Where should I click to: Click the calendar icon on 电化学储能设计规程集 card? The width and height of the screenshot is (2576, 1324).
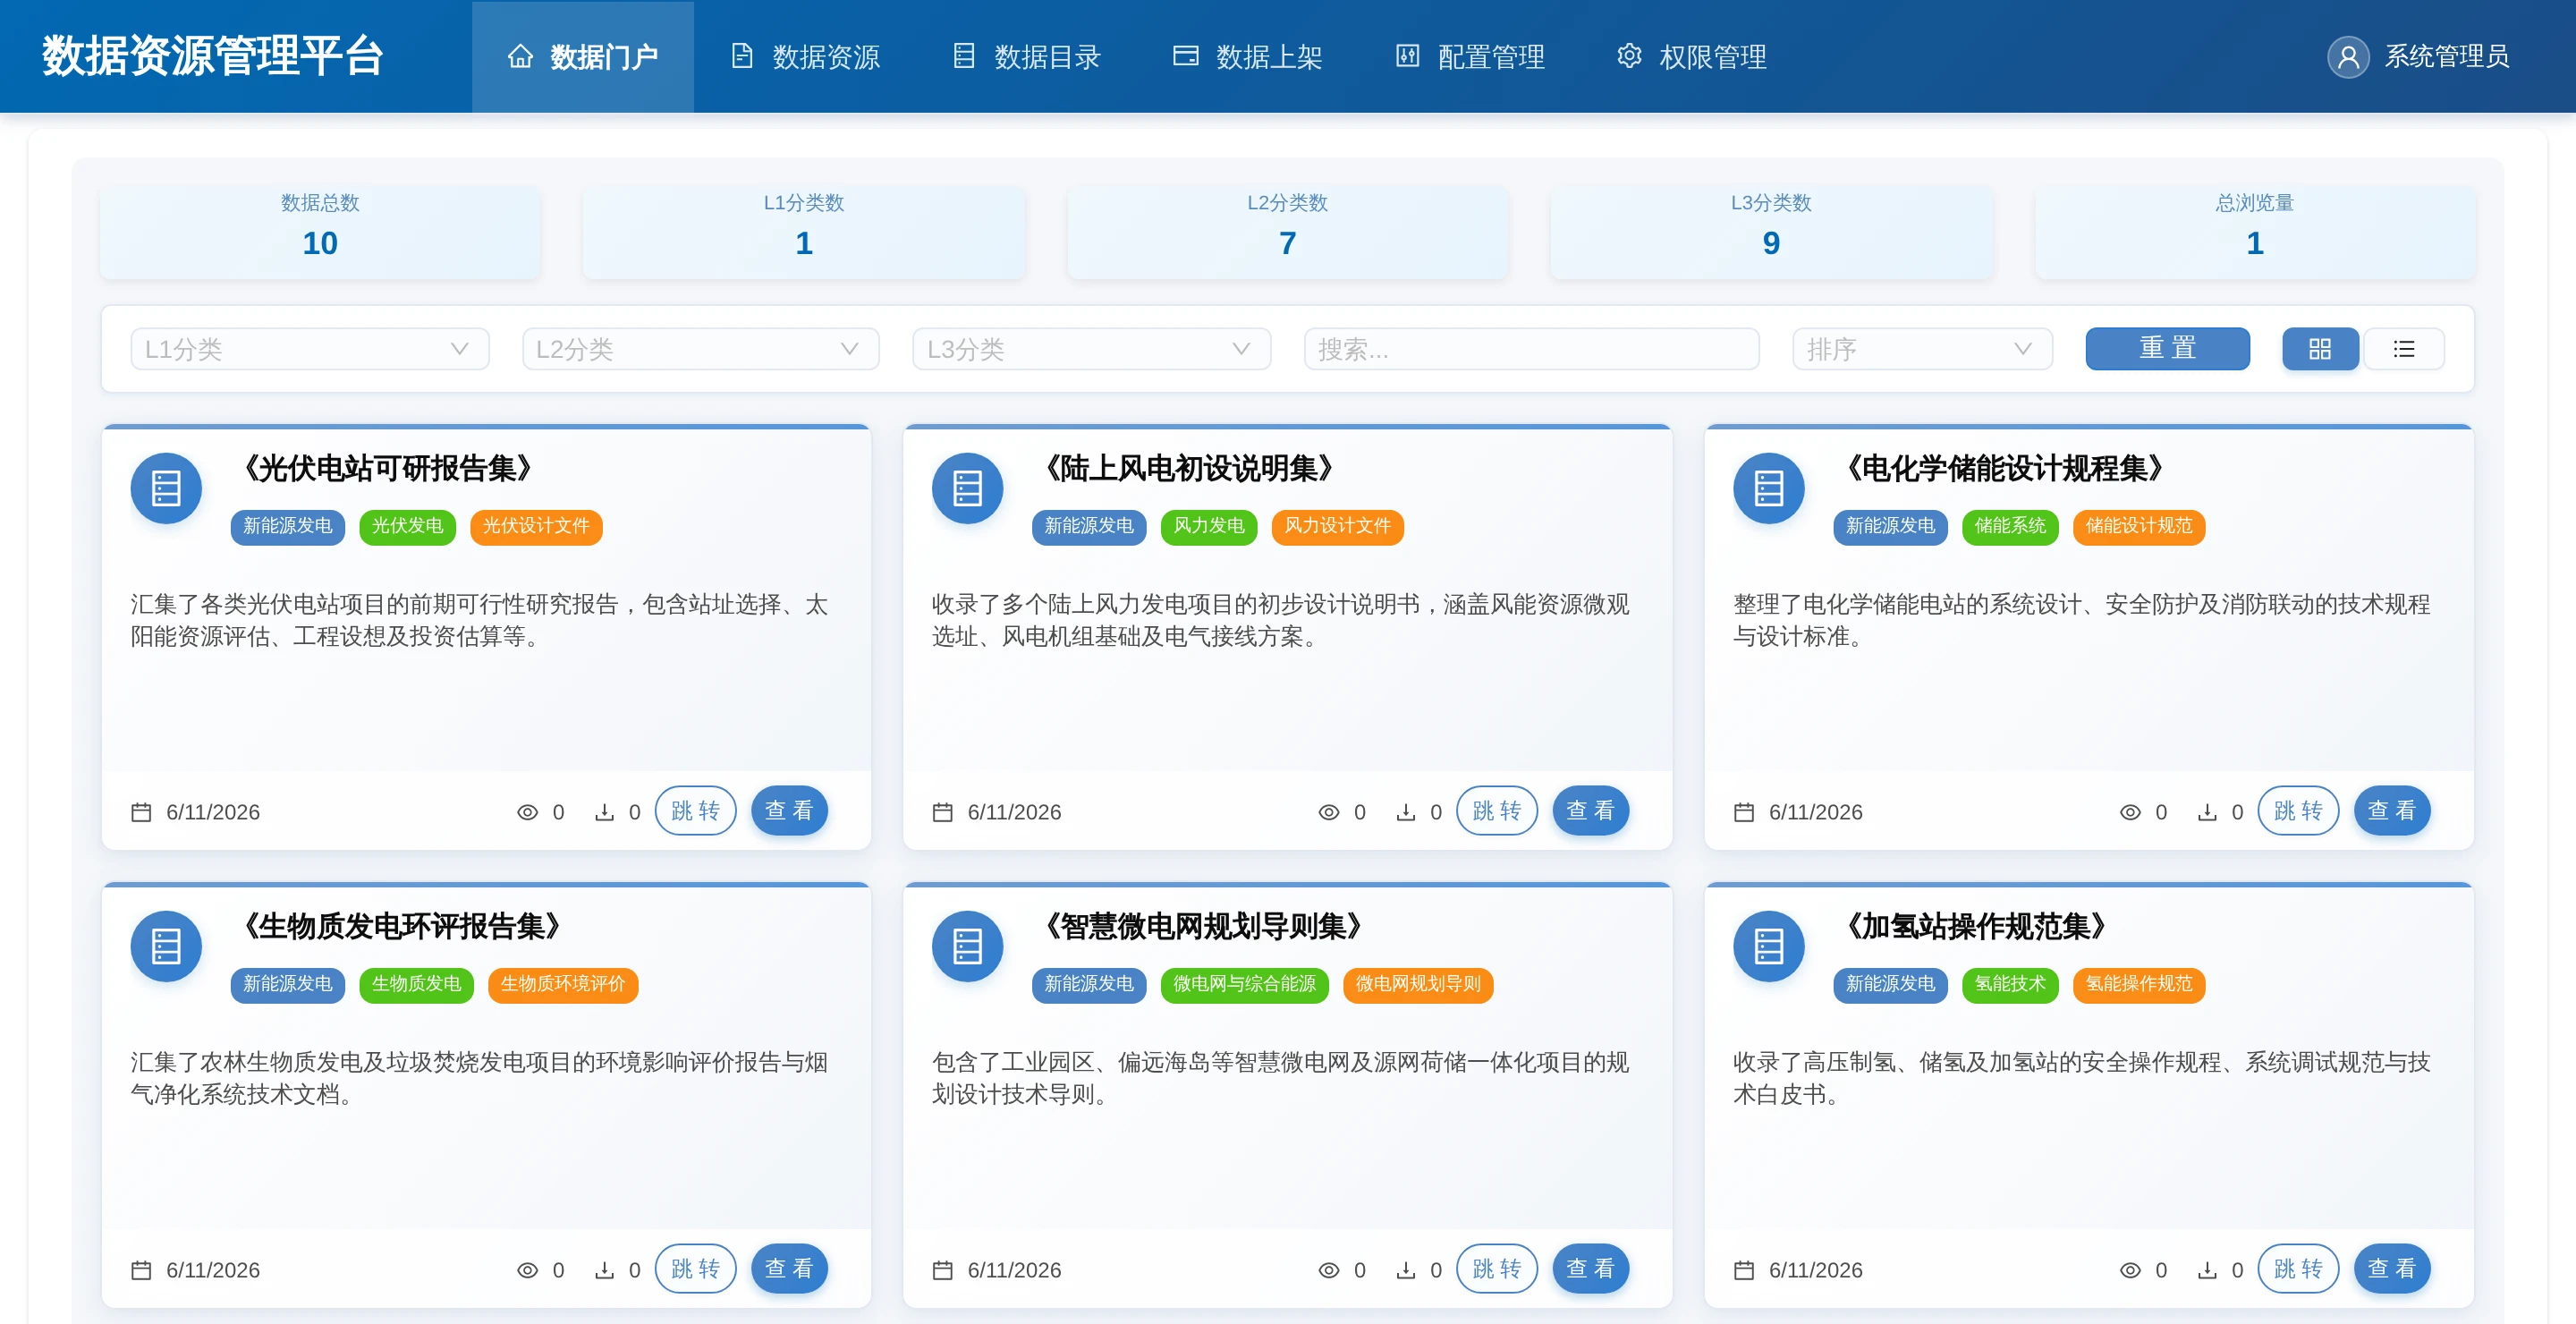1743,812
